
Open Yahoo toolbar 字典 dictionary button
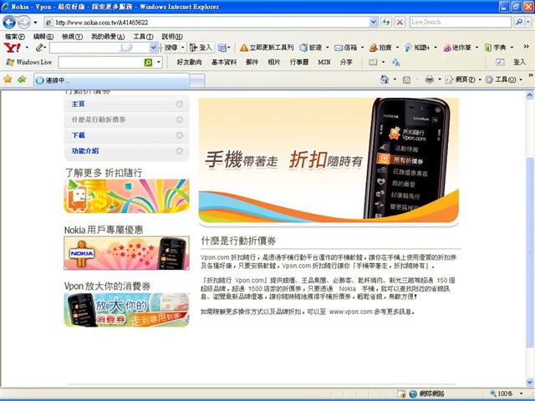pyautogui.click(x=496, y=48)
